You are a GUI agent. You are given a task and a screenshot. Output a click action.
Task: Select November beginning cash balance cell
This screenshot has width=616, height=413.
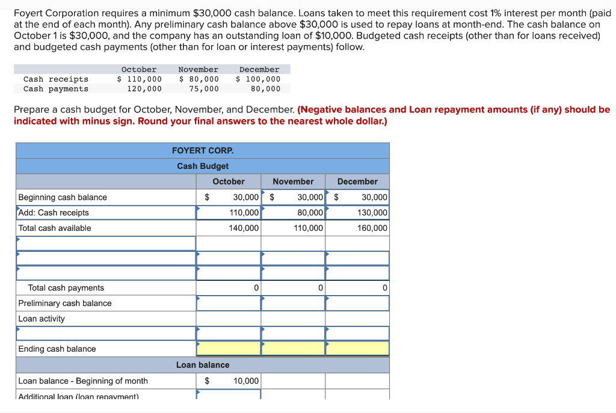[293, 197]
